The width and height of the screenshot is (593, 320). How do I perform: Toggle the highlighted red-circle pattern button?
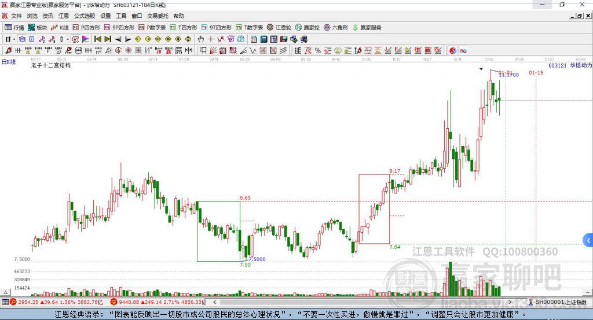pos(76,39)
